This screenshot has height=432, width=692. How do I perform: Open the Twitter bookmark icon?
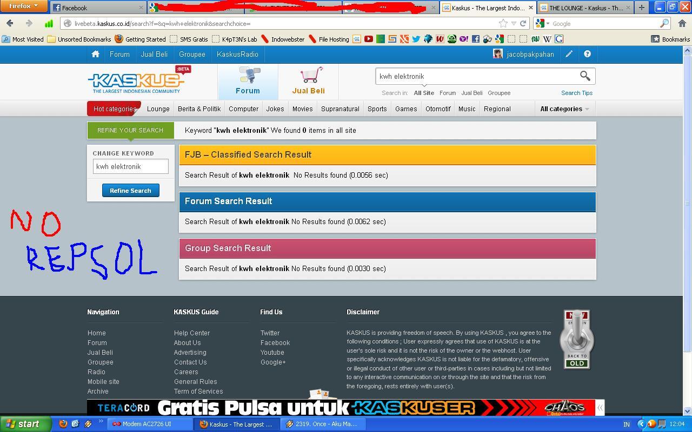(x=416, y=39)
